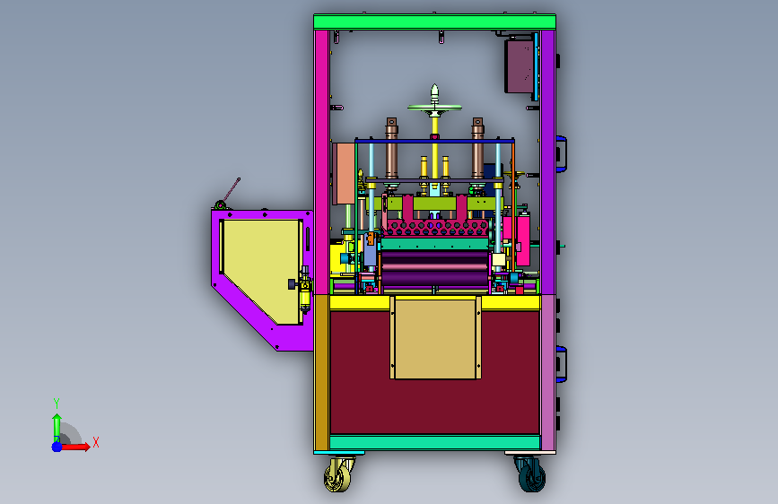Click the blue Z axis ball of the triad

[x=57, y=447]
